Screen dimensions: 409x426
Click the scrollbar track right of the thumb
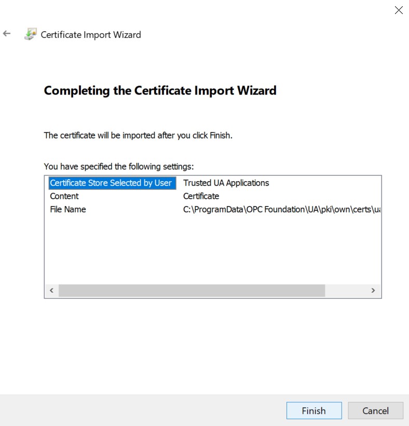pyautogui.click(x=345, y=291)
